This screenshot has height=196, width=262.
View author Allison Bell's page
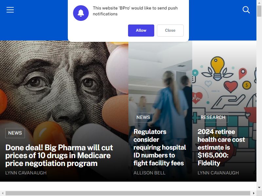click(149, 173)
